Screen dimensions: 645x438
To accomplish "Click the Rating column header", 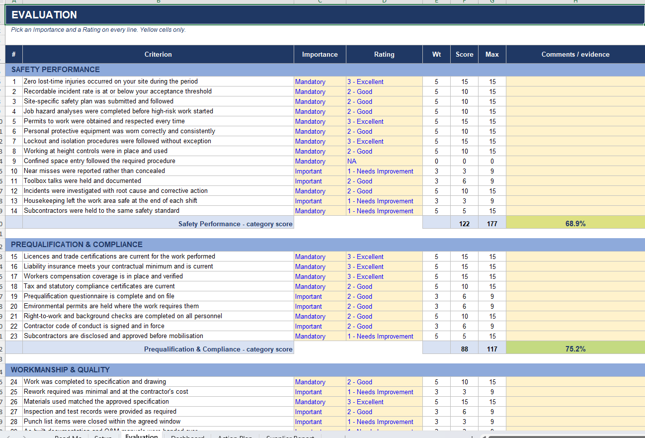I will tap(384, 54).
